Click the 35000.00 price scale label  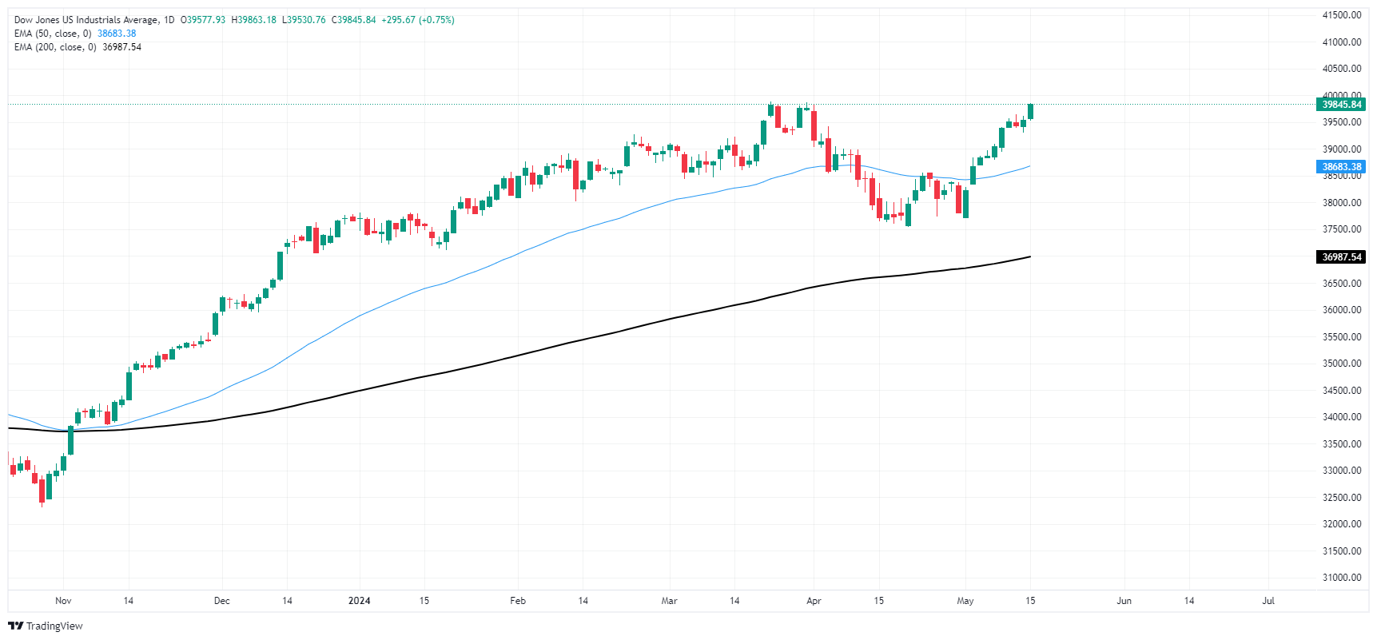[x=1341, y=364]
